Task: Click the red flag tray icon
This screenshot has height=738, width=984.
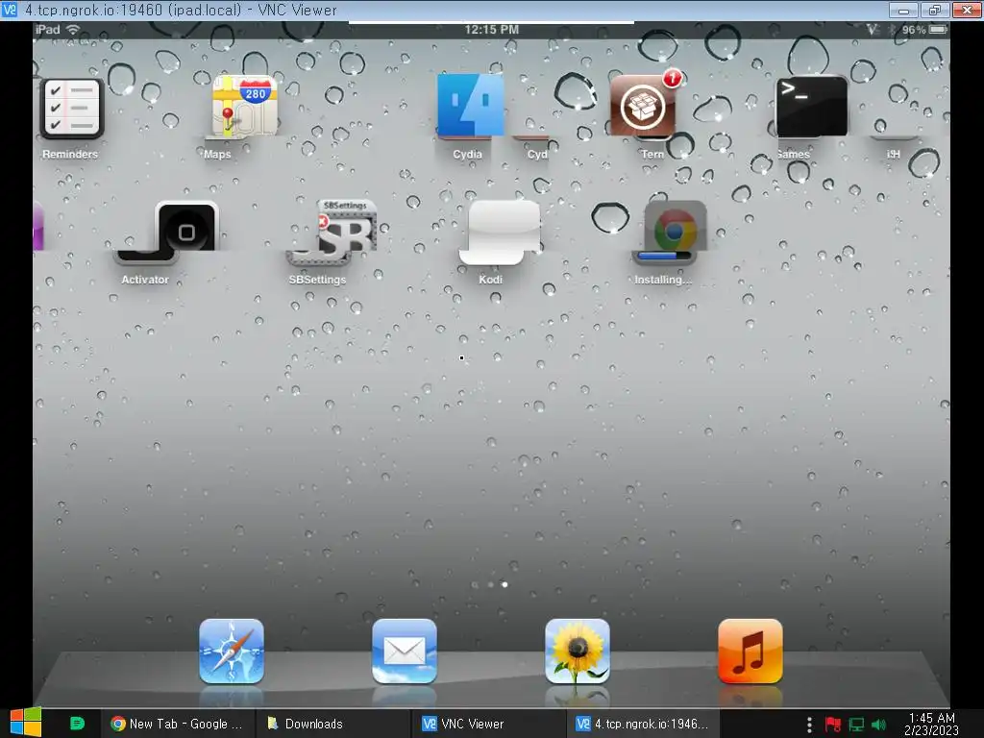Action: tap(833, 725)
